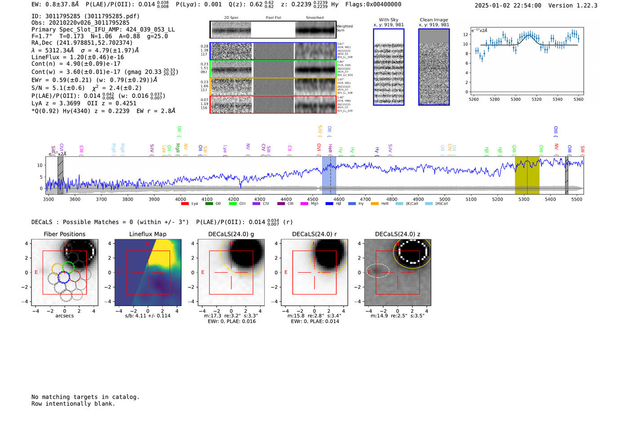The image size is (629, 428).
Task: Open the DECaLS(24.0) g image
Action: click(231, 272)
